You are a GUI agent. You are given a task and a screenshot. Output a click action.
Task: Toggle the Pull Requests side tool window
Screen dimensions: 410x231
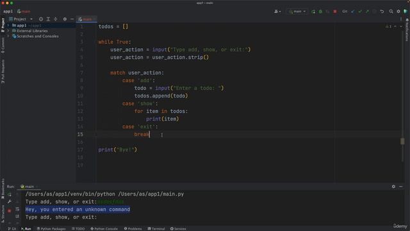3,71
